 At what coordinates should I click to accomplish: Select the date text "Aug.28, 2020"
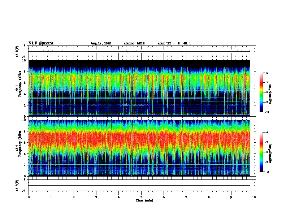(x=101, y=43)
